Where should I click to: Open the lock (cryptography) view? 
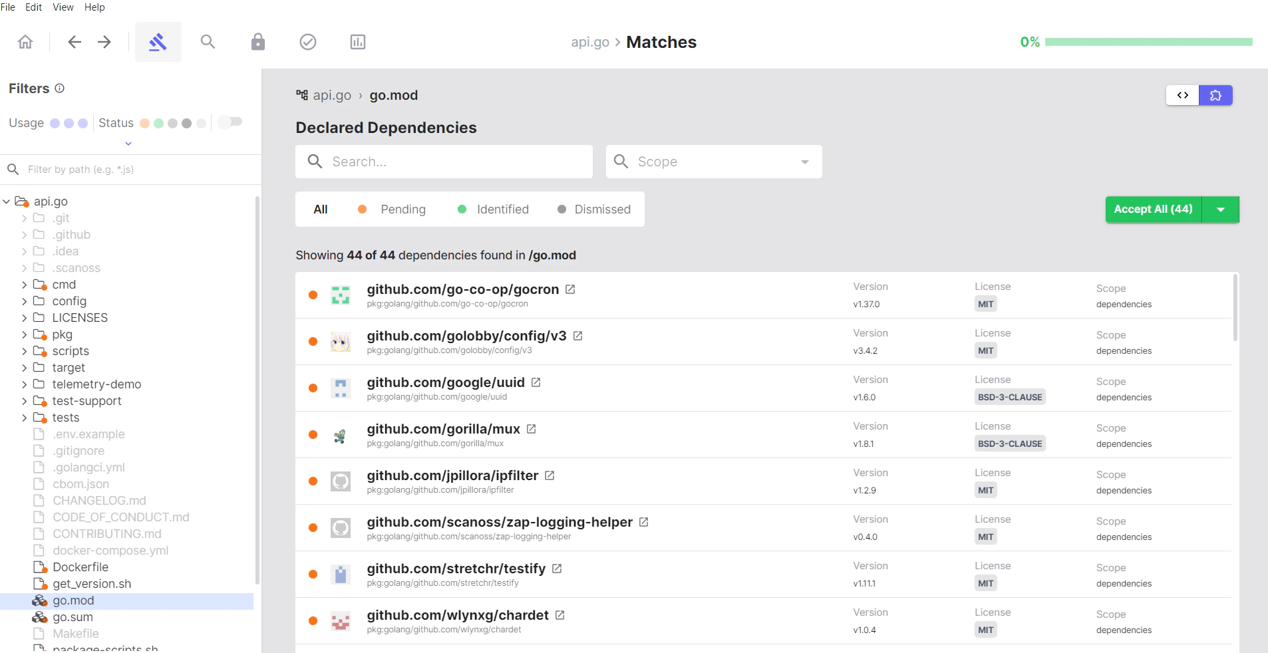click(258, 42)
